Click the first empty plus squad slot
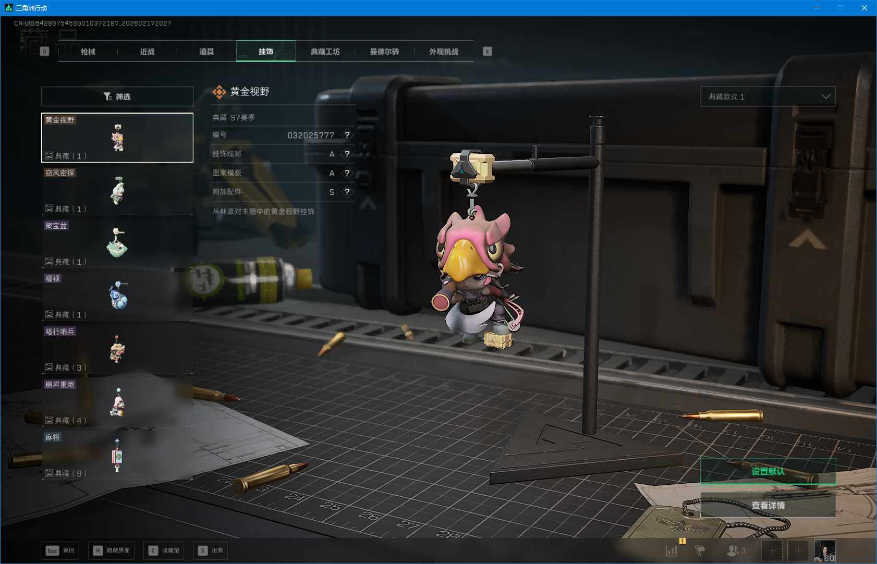Image resolution: width=877 pixels, height=564 pixels. click(x=772, y=550)
